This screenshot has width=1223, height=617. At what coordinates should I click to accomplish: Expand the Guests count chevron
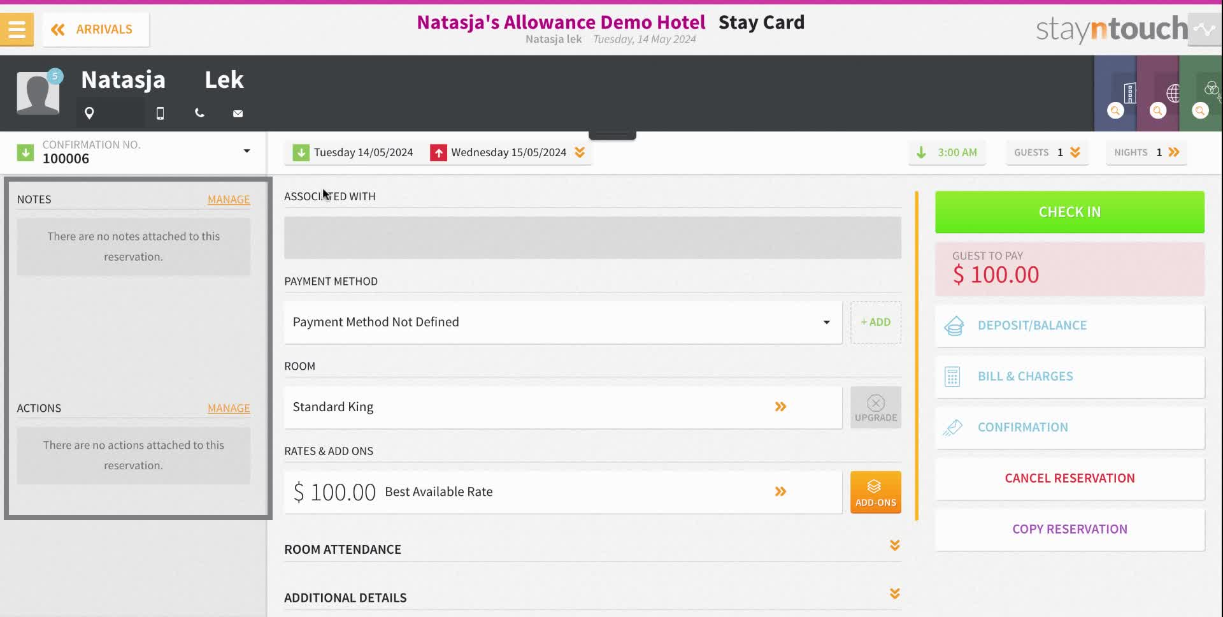1075,152
